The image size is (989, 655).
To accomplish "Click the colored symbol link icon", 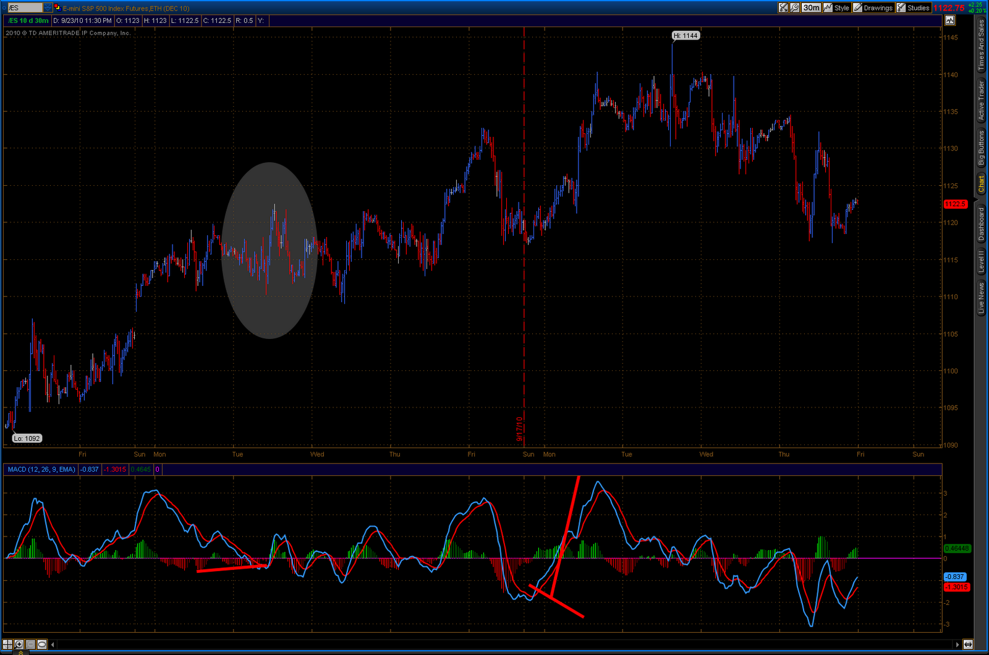I will coord(57,8).
